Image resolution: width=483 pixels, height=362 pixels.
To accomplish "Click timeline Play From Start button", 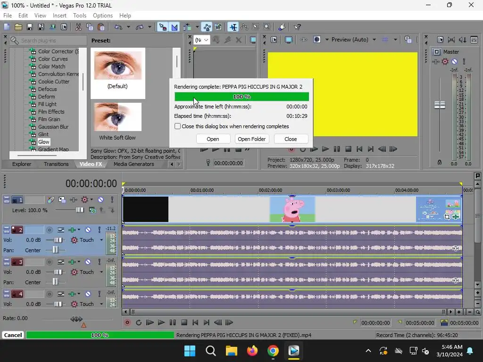I will click(150, 322).
